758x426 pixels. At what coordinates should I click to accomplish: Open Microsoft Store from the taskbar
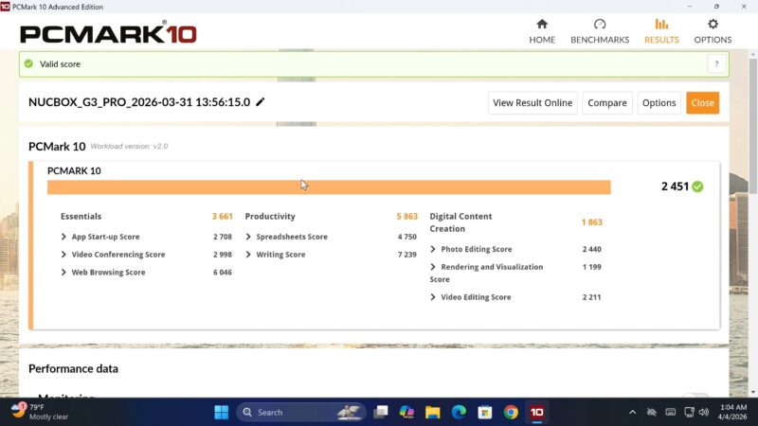click(485, 412)
